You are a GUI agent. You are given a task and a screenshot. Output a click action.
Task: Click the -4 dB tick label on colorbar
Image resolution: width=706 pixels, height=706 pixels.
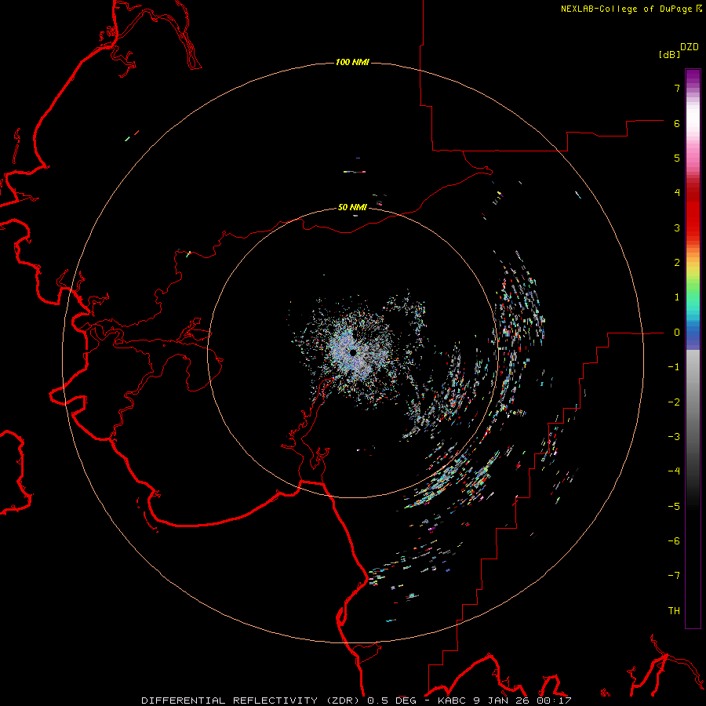point(674,471)
